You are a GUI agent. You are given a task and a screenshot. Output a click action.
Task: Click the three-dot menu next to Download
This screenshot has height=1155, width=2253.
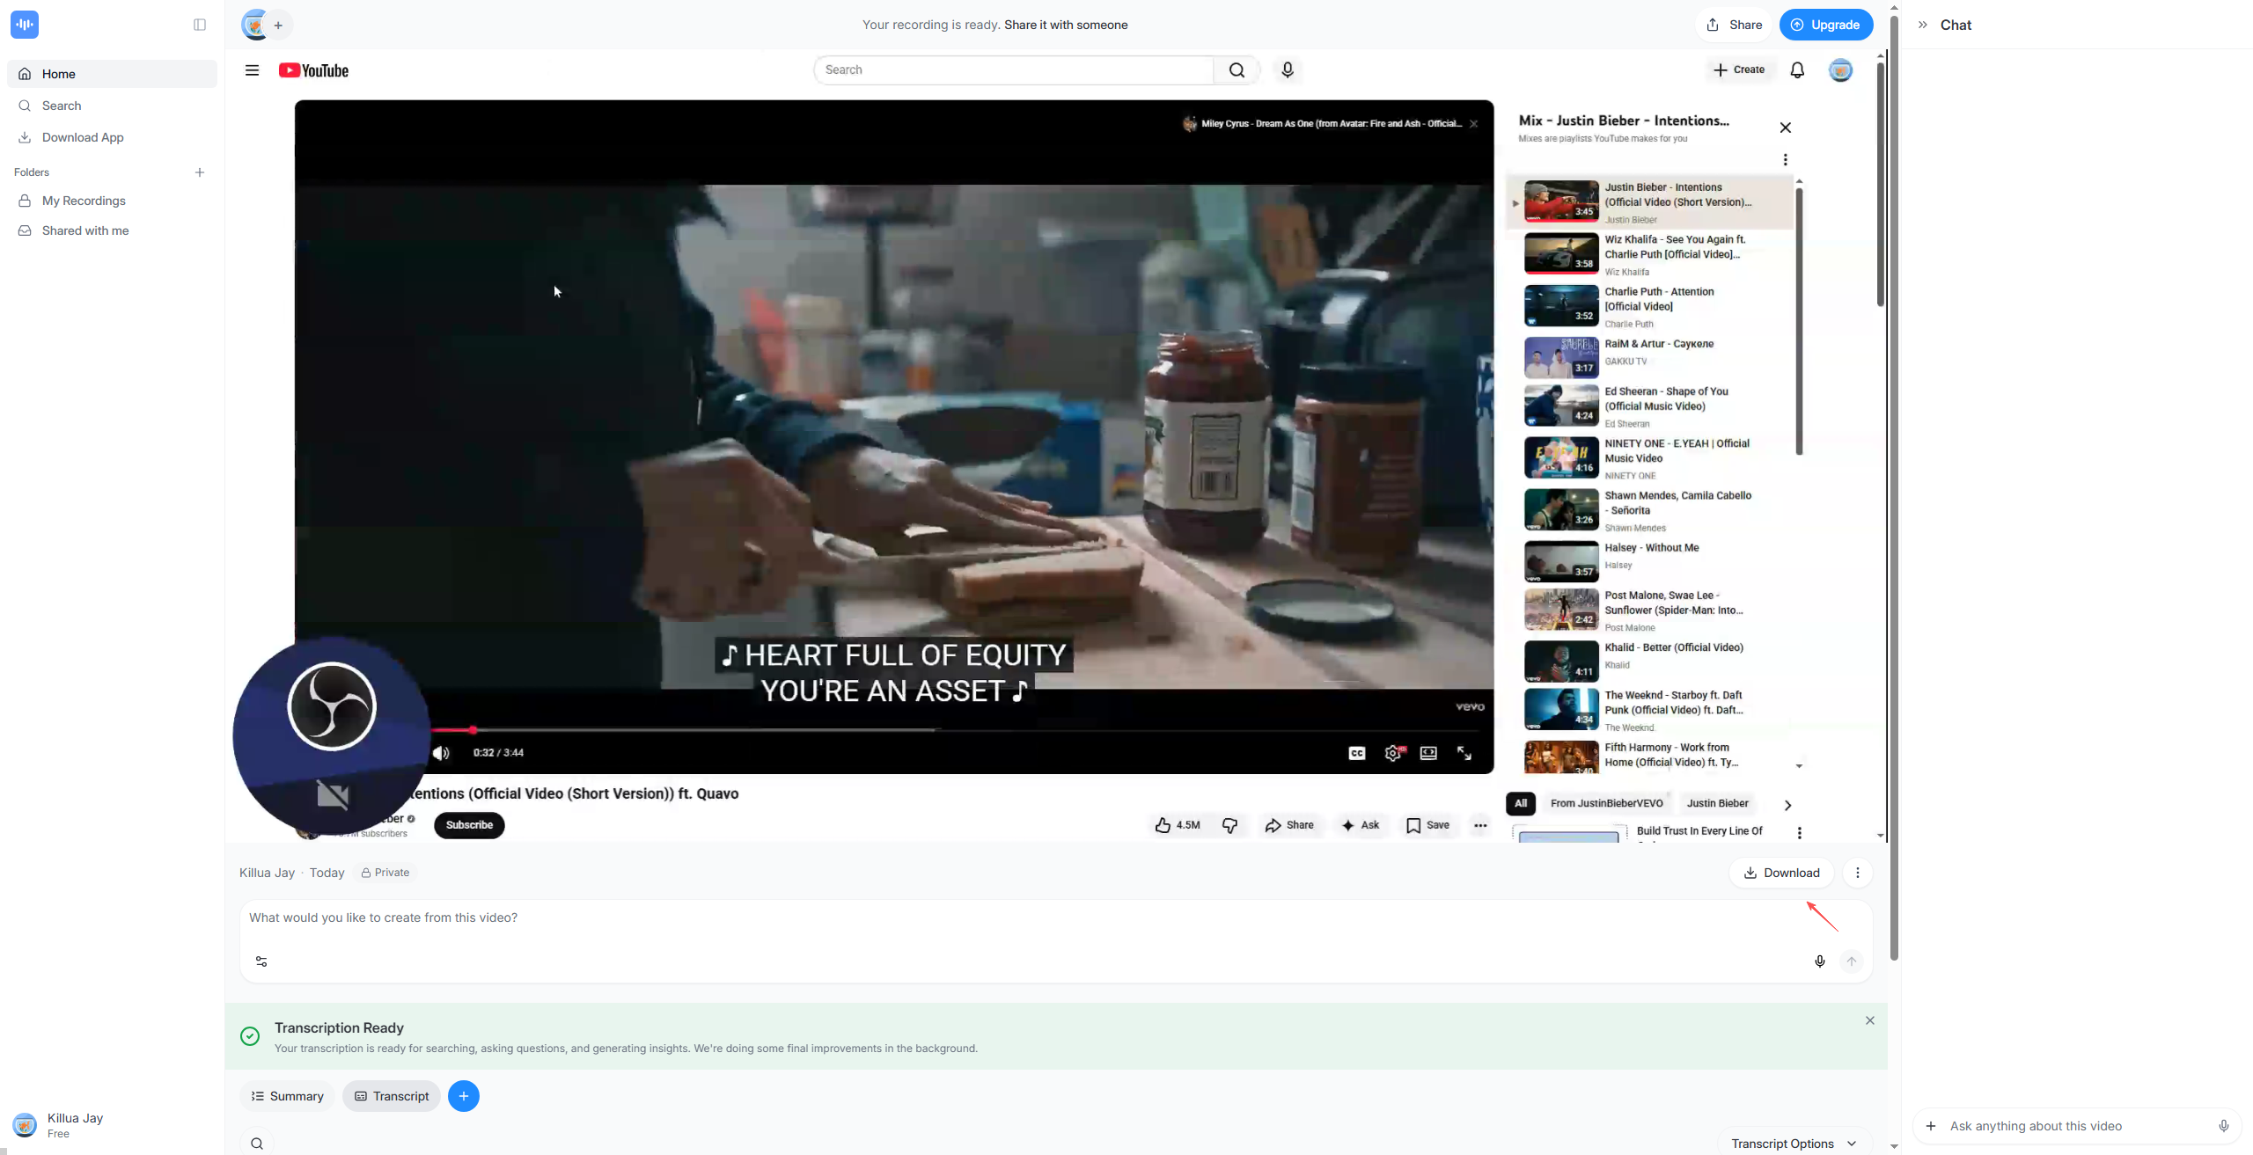(x=1858, y=873)
